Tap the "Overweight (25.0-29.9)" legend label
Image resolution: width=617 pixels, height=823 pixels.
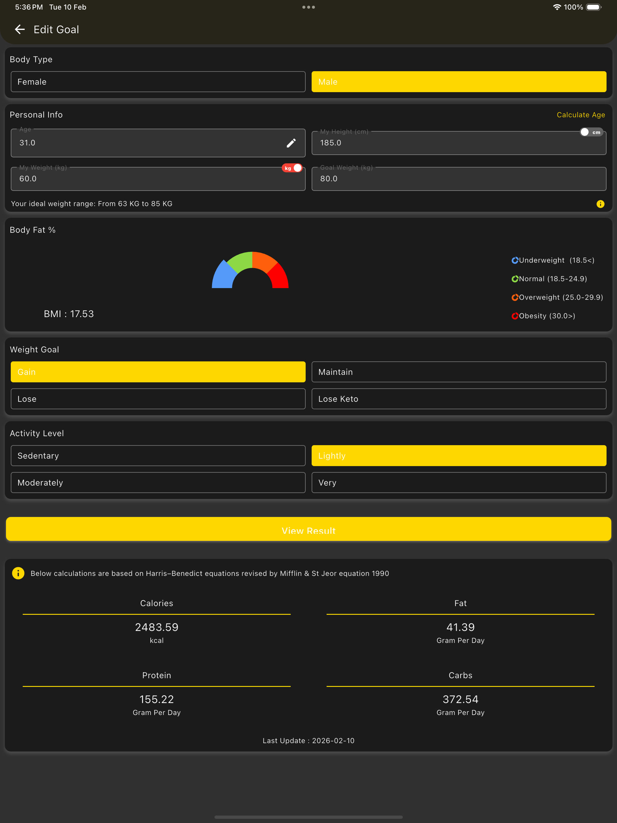click(x=561, y=297)
